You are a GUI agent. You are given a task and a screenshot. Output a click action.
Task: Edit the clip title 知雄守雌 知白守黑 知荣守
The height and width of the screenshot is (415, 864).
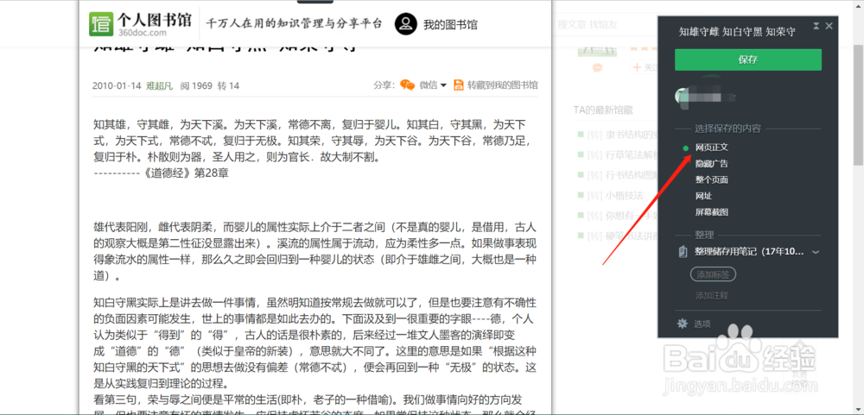click(x=737, y=32)
